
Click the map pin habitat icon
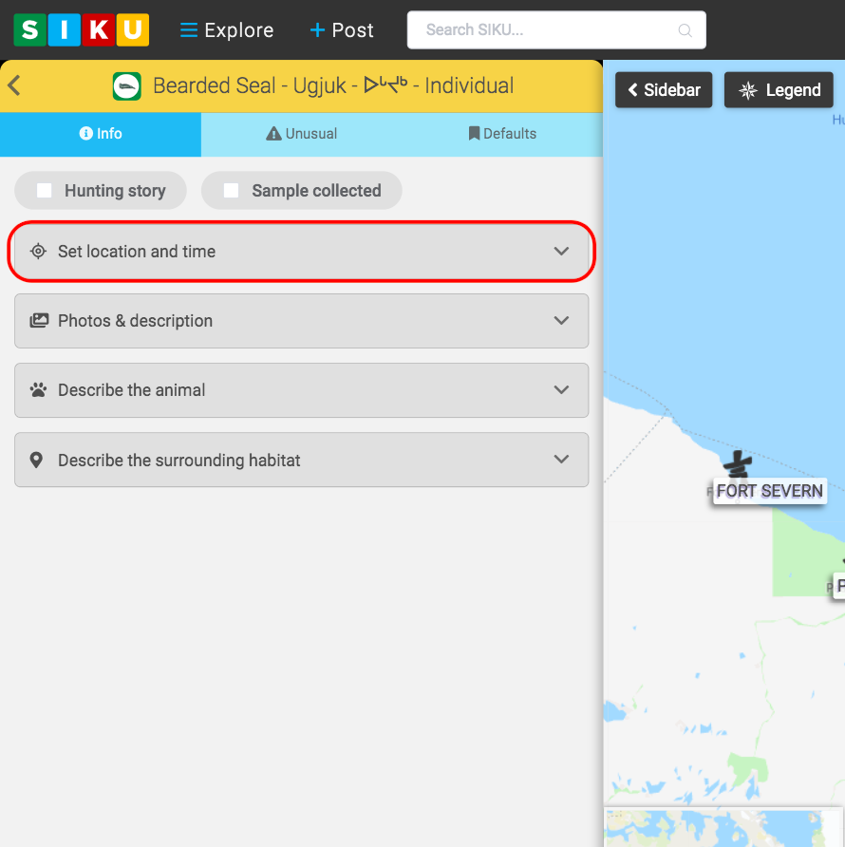(x=37, y=461)
